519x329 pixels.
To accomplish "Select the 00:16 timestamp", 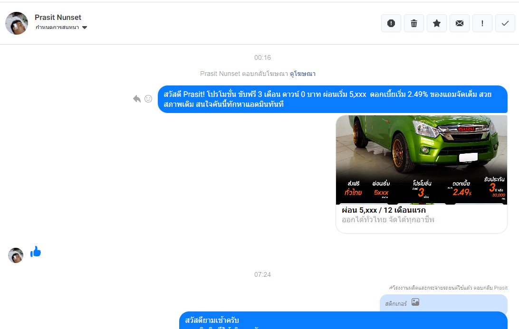I will click(262, 57).
